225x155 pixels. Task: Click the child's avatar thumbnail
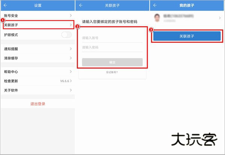[x=157, y=18]
